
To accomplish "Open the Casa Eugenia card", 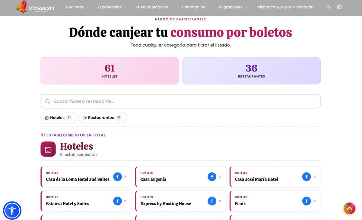I will coord(181,177).
